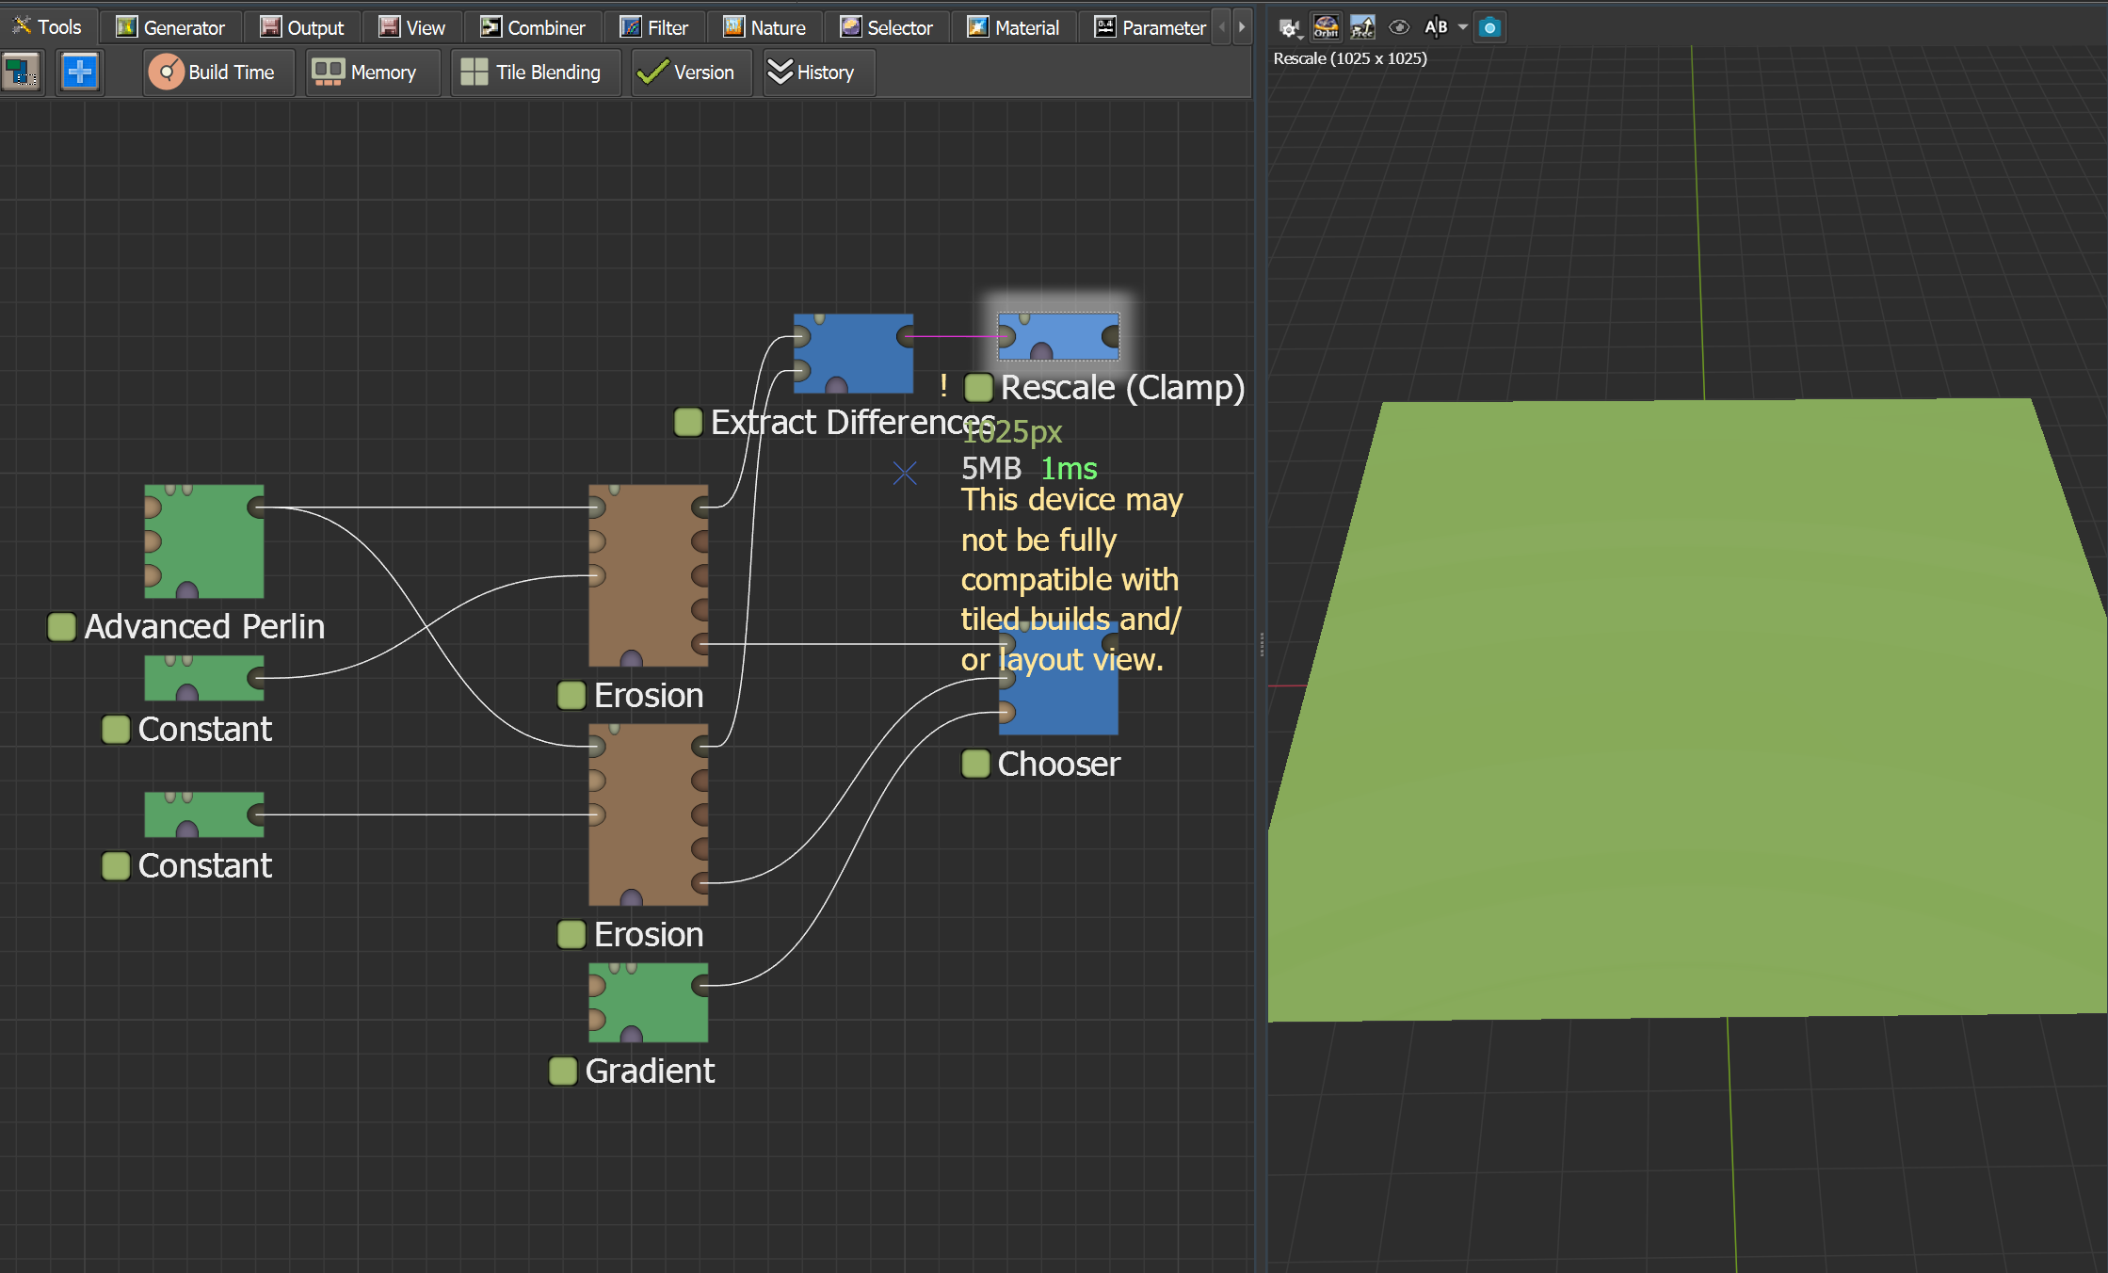Open the Filter tab
The width and height of the screenshot is (2108, 1273).
(x=654, y=27)
